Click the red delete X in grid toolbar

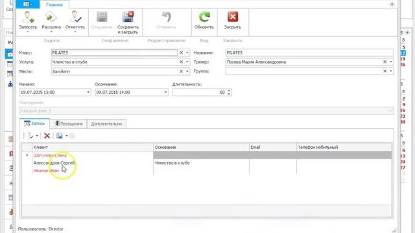(47, 136)
